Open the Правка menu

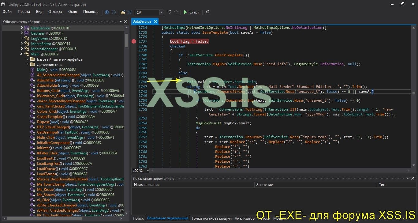[x=24, y=12]
